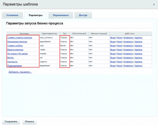The height and width of the screenshot is (126, 158).
Task: Click Добавить параметр link
Action: 20,72
